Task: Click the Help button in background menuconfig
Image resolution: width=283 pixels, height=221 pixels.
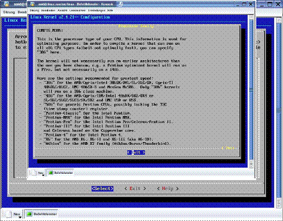Action: click(168, 189)
